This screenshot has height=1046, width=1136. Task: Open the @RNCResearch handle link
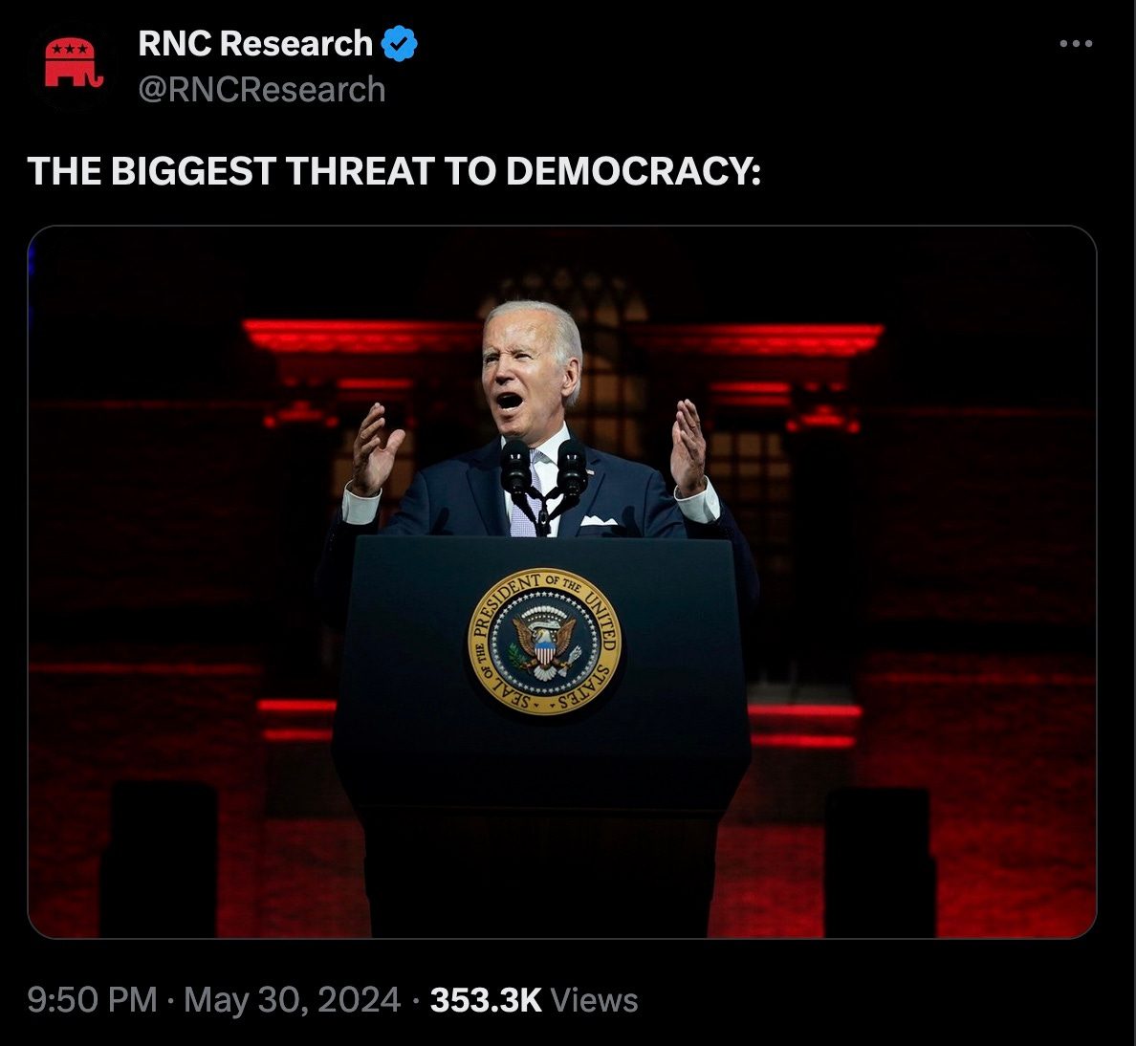coord(262,90)
